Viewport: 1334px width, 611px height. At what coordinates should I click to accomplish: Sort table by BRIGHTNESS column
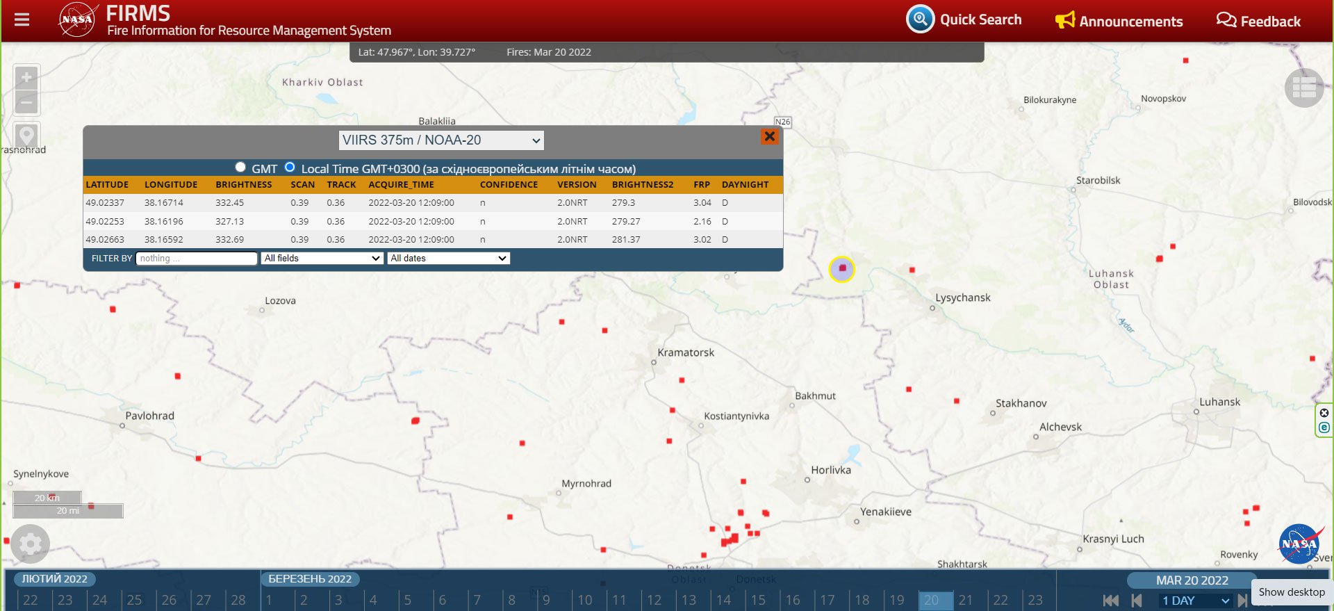pyautogui.click(x=244, y=185)
